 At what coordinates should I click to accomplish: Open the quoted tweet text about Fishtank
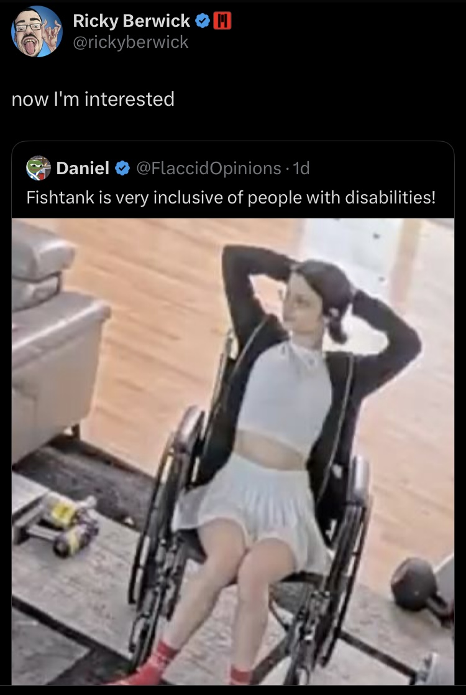pos(231,197)
